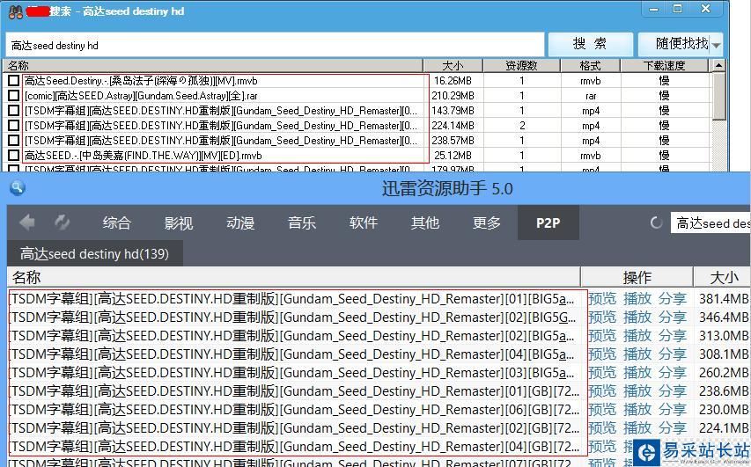Click the 搜索 button
This screenshot has height=467, width=751.
(x=590, y=45)
